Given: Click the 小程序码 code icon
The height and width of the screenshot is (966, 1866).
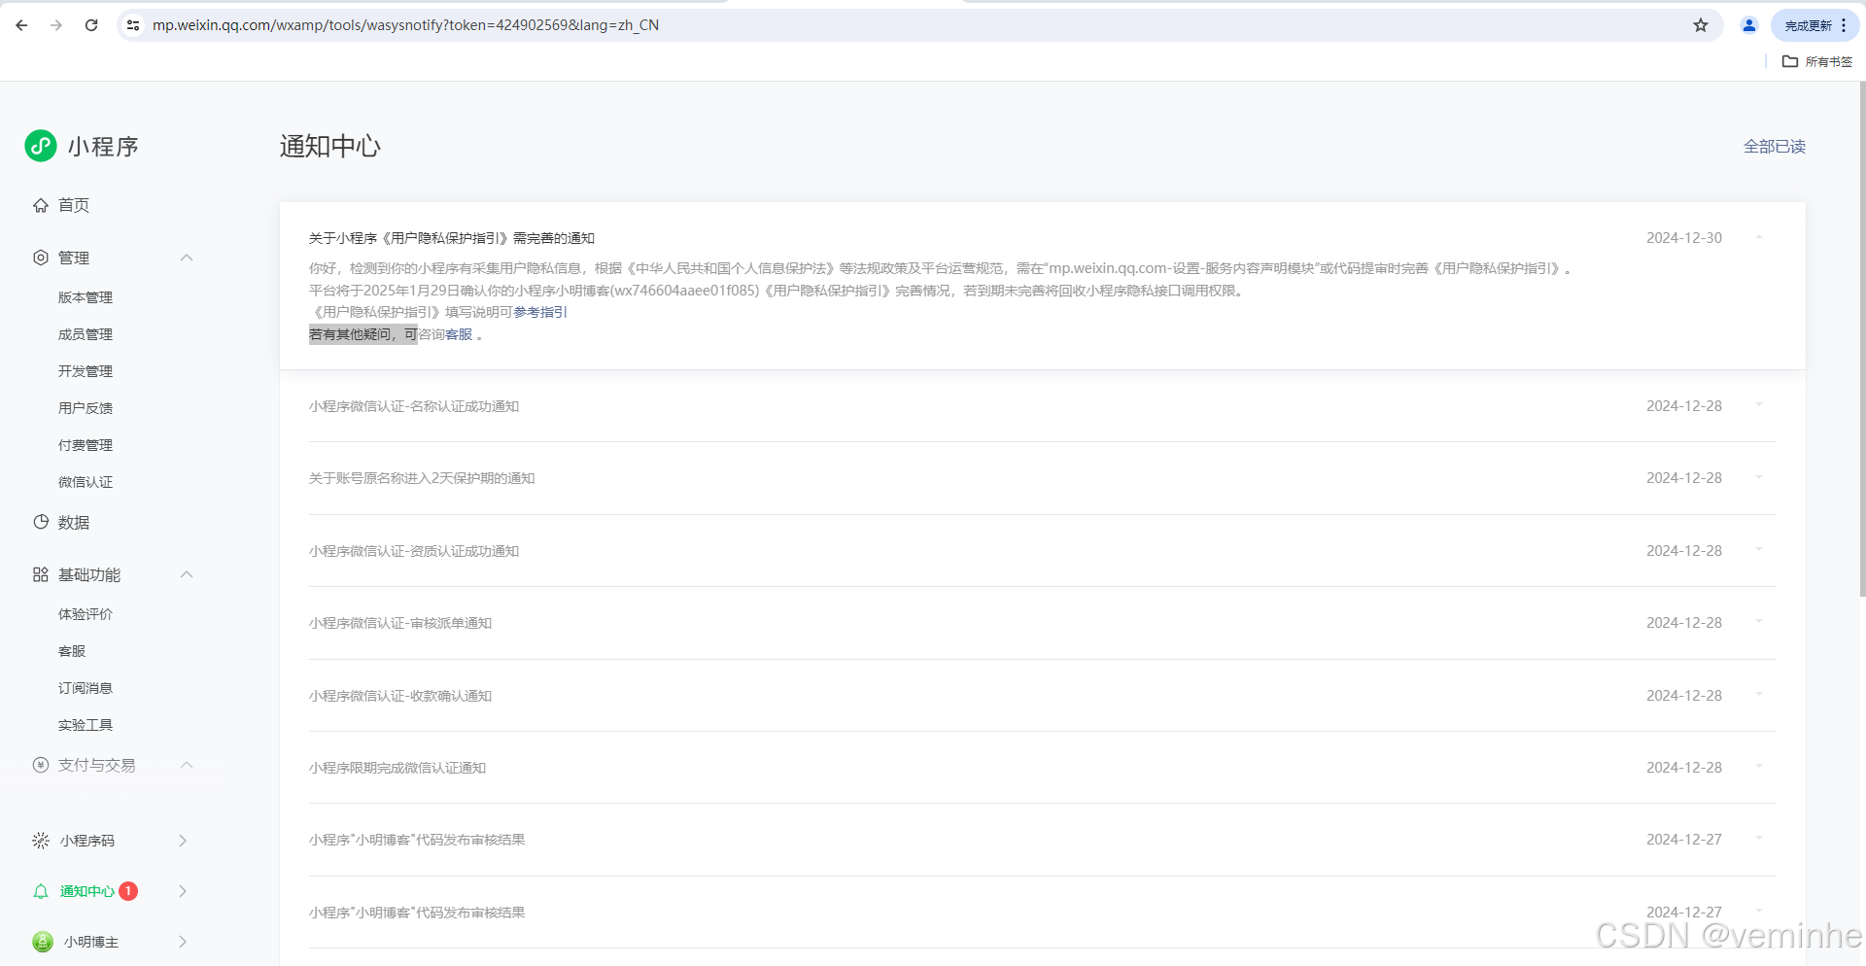Looking at the screenshot, I should click(41, 841).
